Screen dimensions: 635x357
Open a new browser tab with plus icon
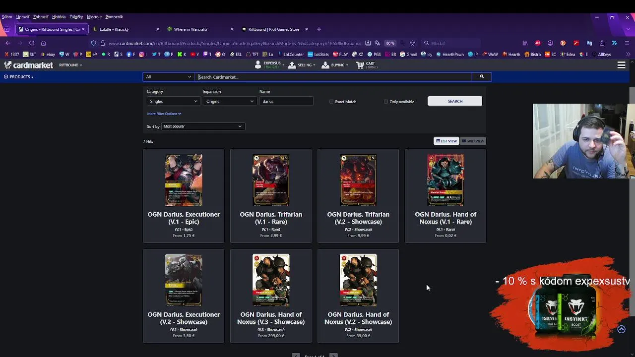pos(318,29)
